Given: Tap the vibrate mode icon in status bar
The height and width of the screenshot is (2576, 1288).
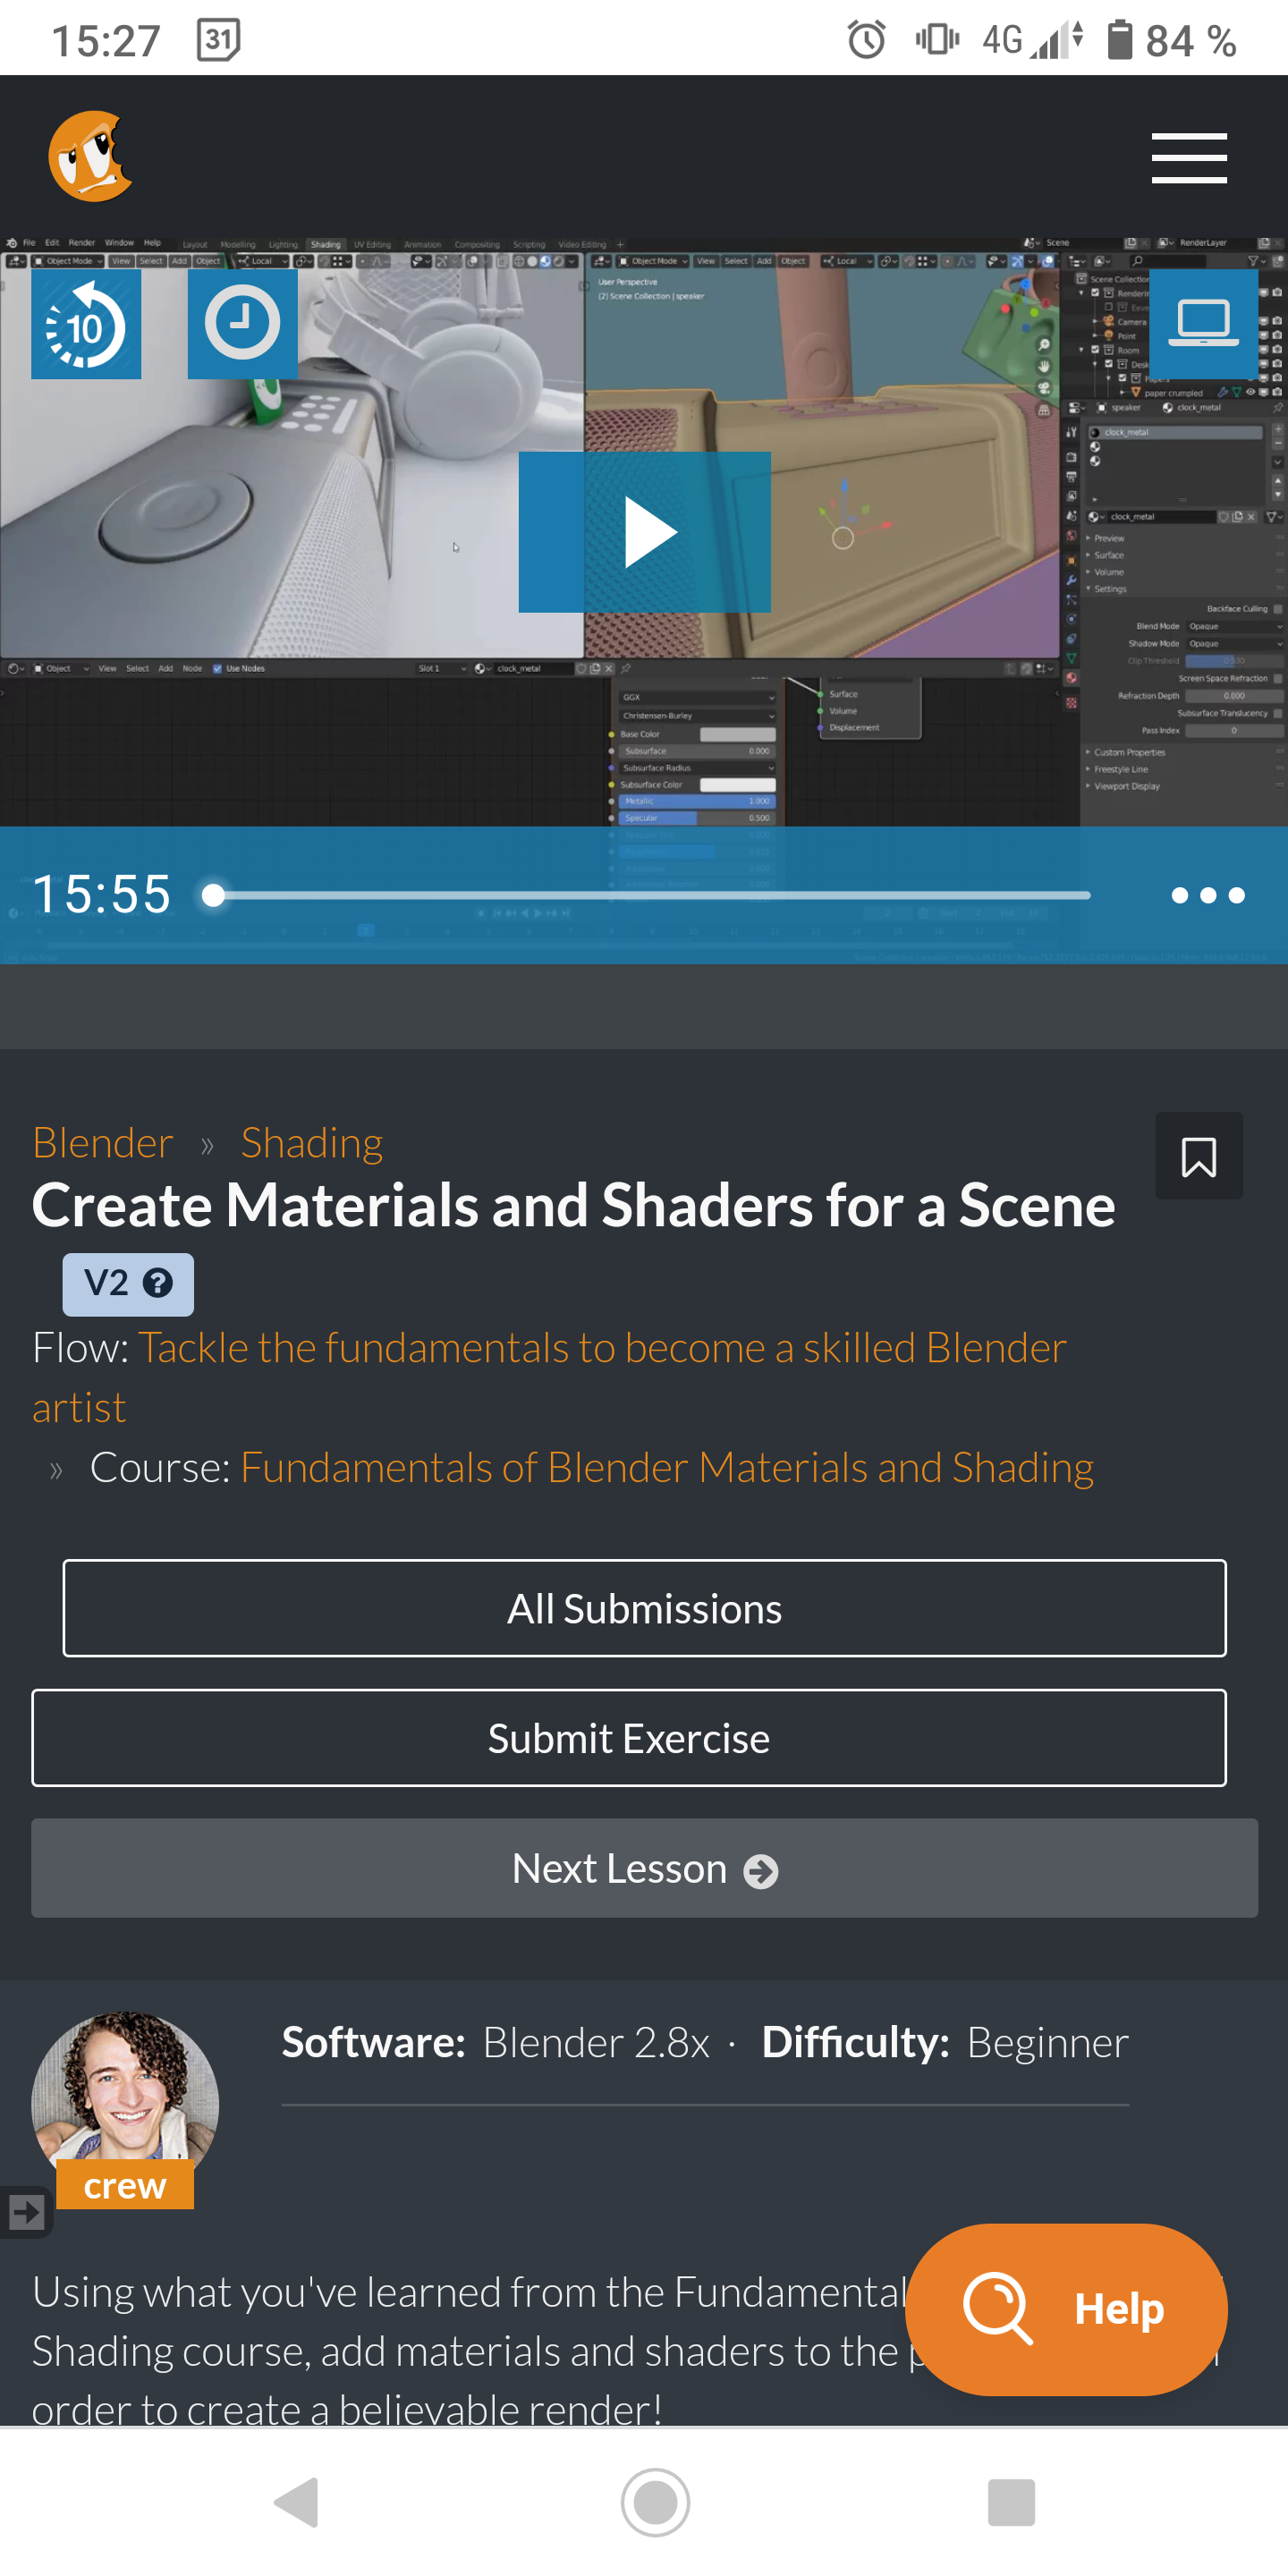Looking at the screenshot, I should [x=936, y=40].
